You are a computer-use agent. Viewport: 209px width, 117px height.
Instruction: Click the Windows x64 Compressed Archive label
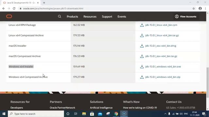[28, 77]
